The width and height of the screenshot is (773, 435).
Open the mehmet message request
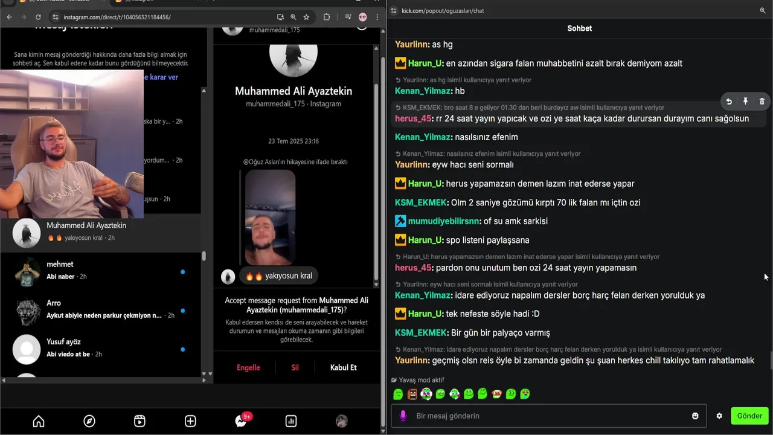[100, 271]
